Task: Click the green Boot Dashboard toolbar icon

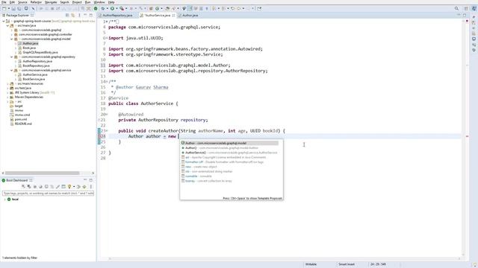Action: pos(96,8)
